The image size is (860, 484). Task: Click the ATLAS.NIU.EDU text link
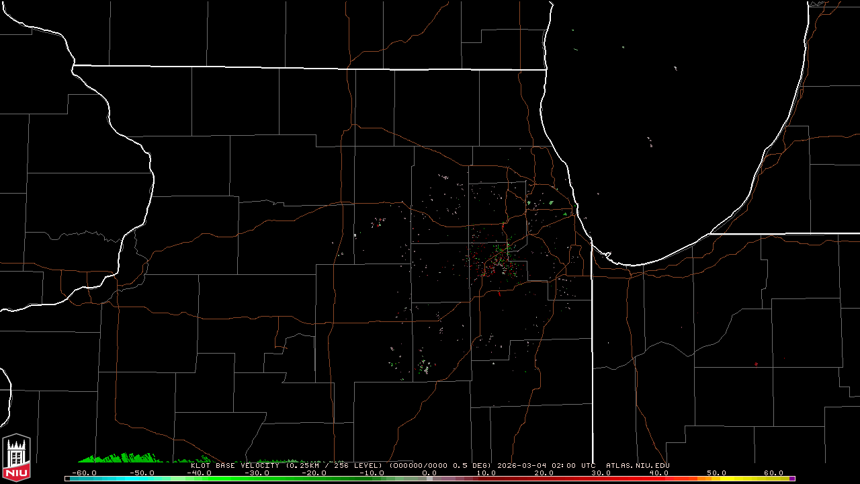click(638, 465)
